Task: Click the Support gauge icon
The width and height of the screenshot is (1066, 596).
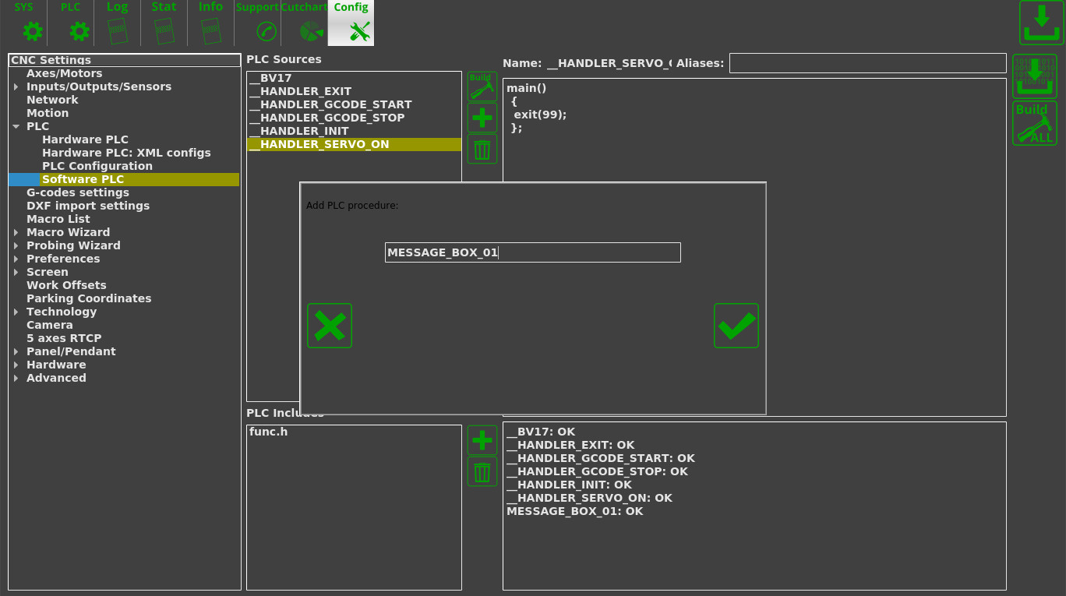Action: coord(265,31)
